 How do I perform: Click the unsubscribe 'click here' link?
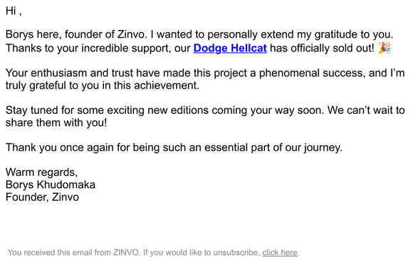[x=280, y=252]
